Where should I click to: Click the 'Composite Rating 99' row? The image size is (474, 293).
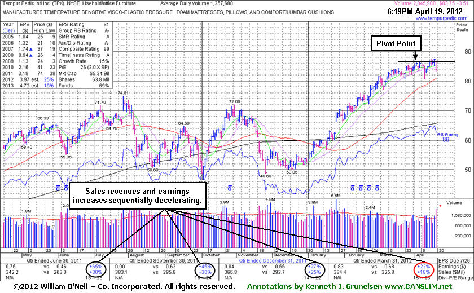[84, 49]
